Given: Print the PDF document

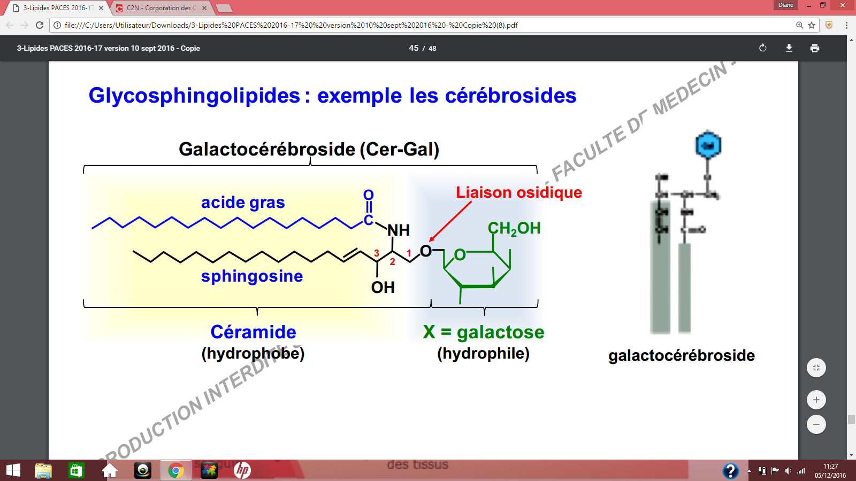Looking at the screenshot, I should (x=814, y=48).
